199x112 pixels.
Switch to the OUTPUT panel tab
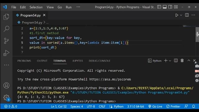pos(42,61)
